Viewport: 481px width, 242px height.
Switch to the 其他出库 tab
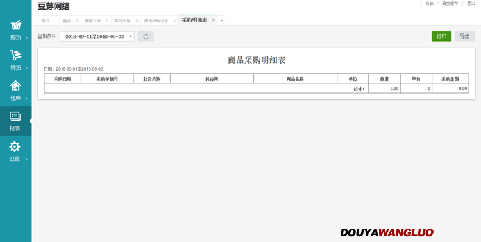pyautogui.click(x=122, y=21)
